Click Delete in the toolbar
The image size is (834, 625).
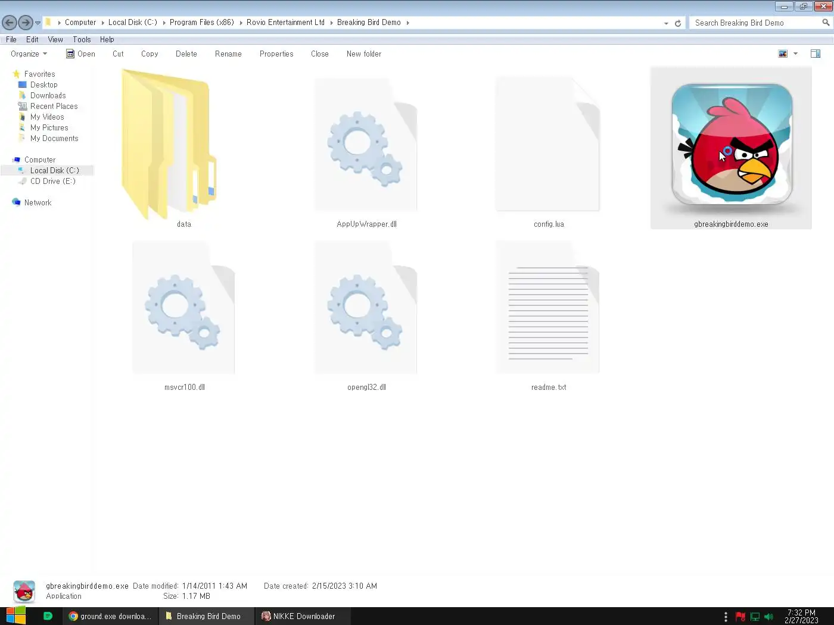[x=186, y=54]
